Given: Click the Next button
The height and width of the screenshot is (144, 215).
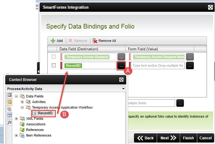Looking at the screenshot, I should coord(168,138).
